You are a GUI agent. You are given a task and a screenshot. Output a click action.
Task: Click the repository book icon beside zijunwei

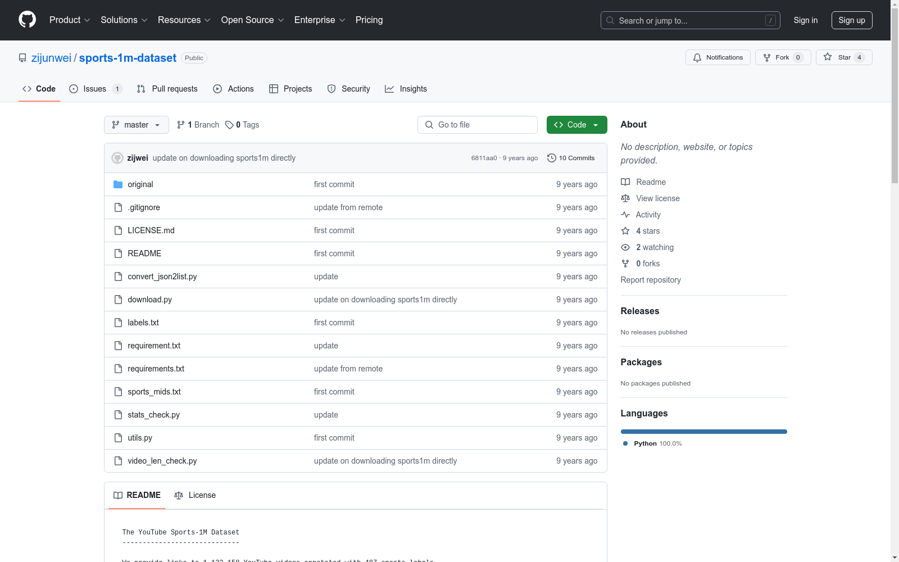pyautogui.click(x=22, y=58)
